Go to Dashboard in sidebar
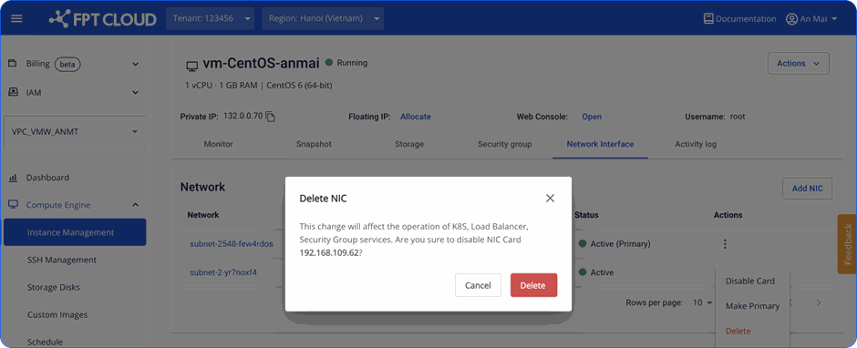The height and width of the screenshot is (348, 857). 47,178
